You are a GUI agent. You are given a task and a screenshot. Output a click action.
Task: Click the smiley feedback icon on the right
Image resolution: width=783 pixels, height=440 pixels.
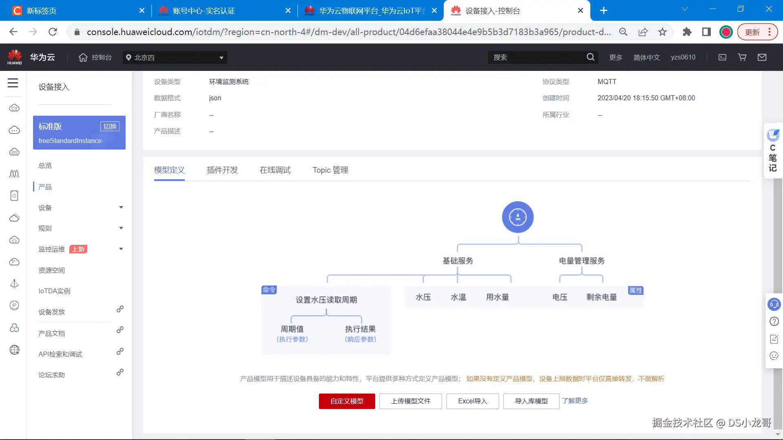click(x=774, y=356)
